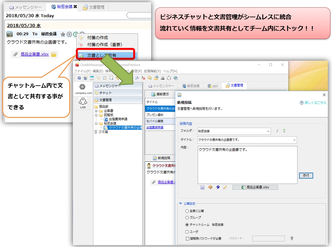This screenshot has width=332, height=247.
Task: Select the 全員に公開 radio button
Action: pyautogui.click(x=187, y=211)
